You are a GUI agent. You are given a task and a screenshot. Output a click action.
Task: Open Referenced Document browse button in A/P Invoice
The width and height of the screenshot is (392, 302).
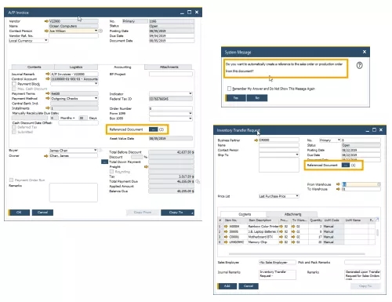click(x=153, y=129)
